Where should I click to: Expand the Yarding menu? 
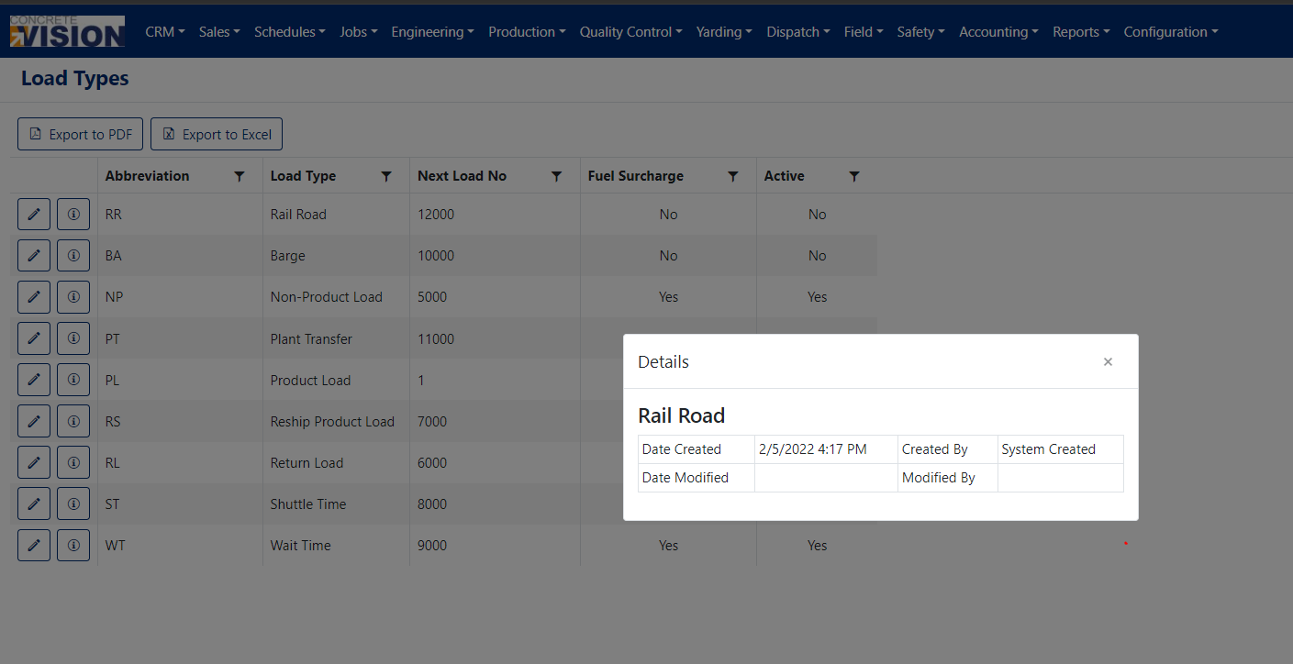pyautogui.click(x=724, y=31)
